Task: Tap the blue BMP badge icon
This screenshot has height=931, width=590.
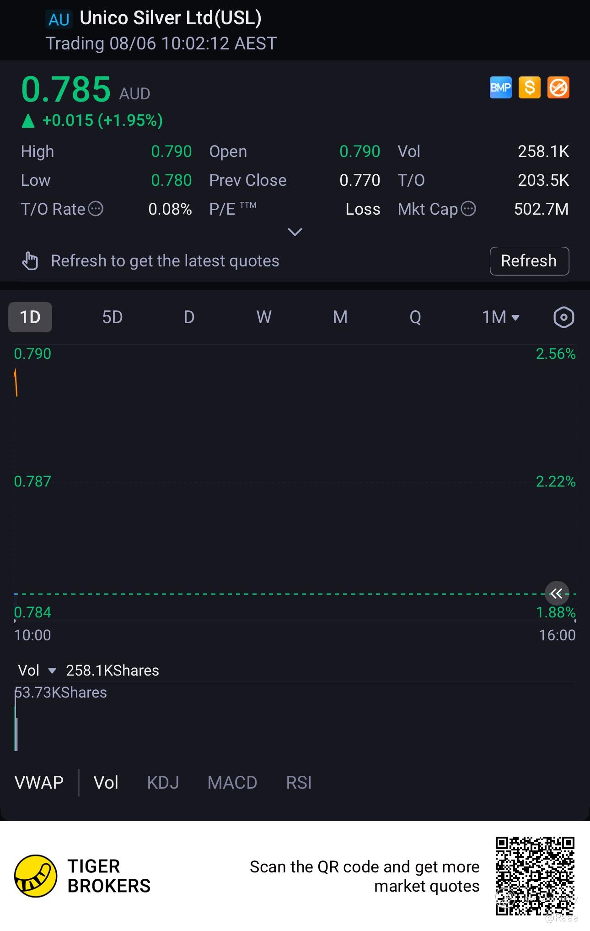Action: [500, 87]
